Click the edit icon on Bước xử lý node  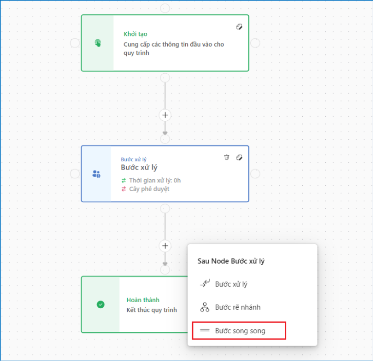[x=239, y=157]
